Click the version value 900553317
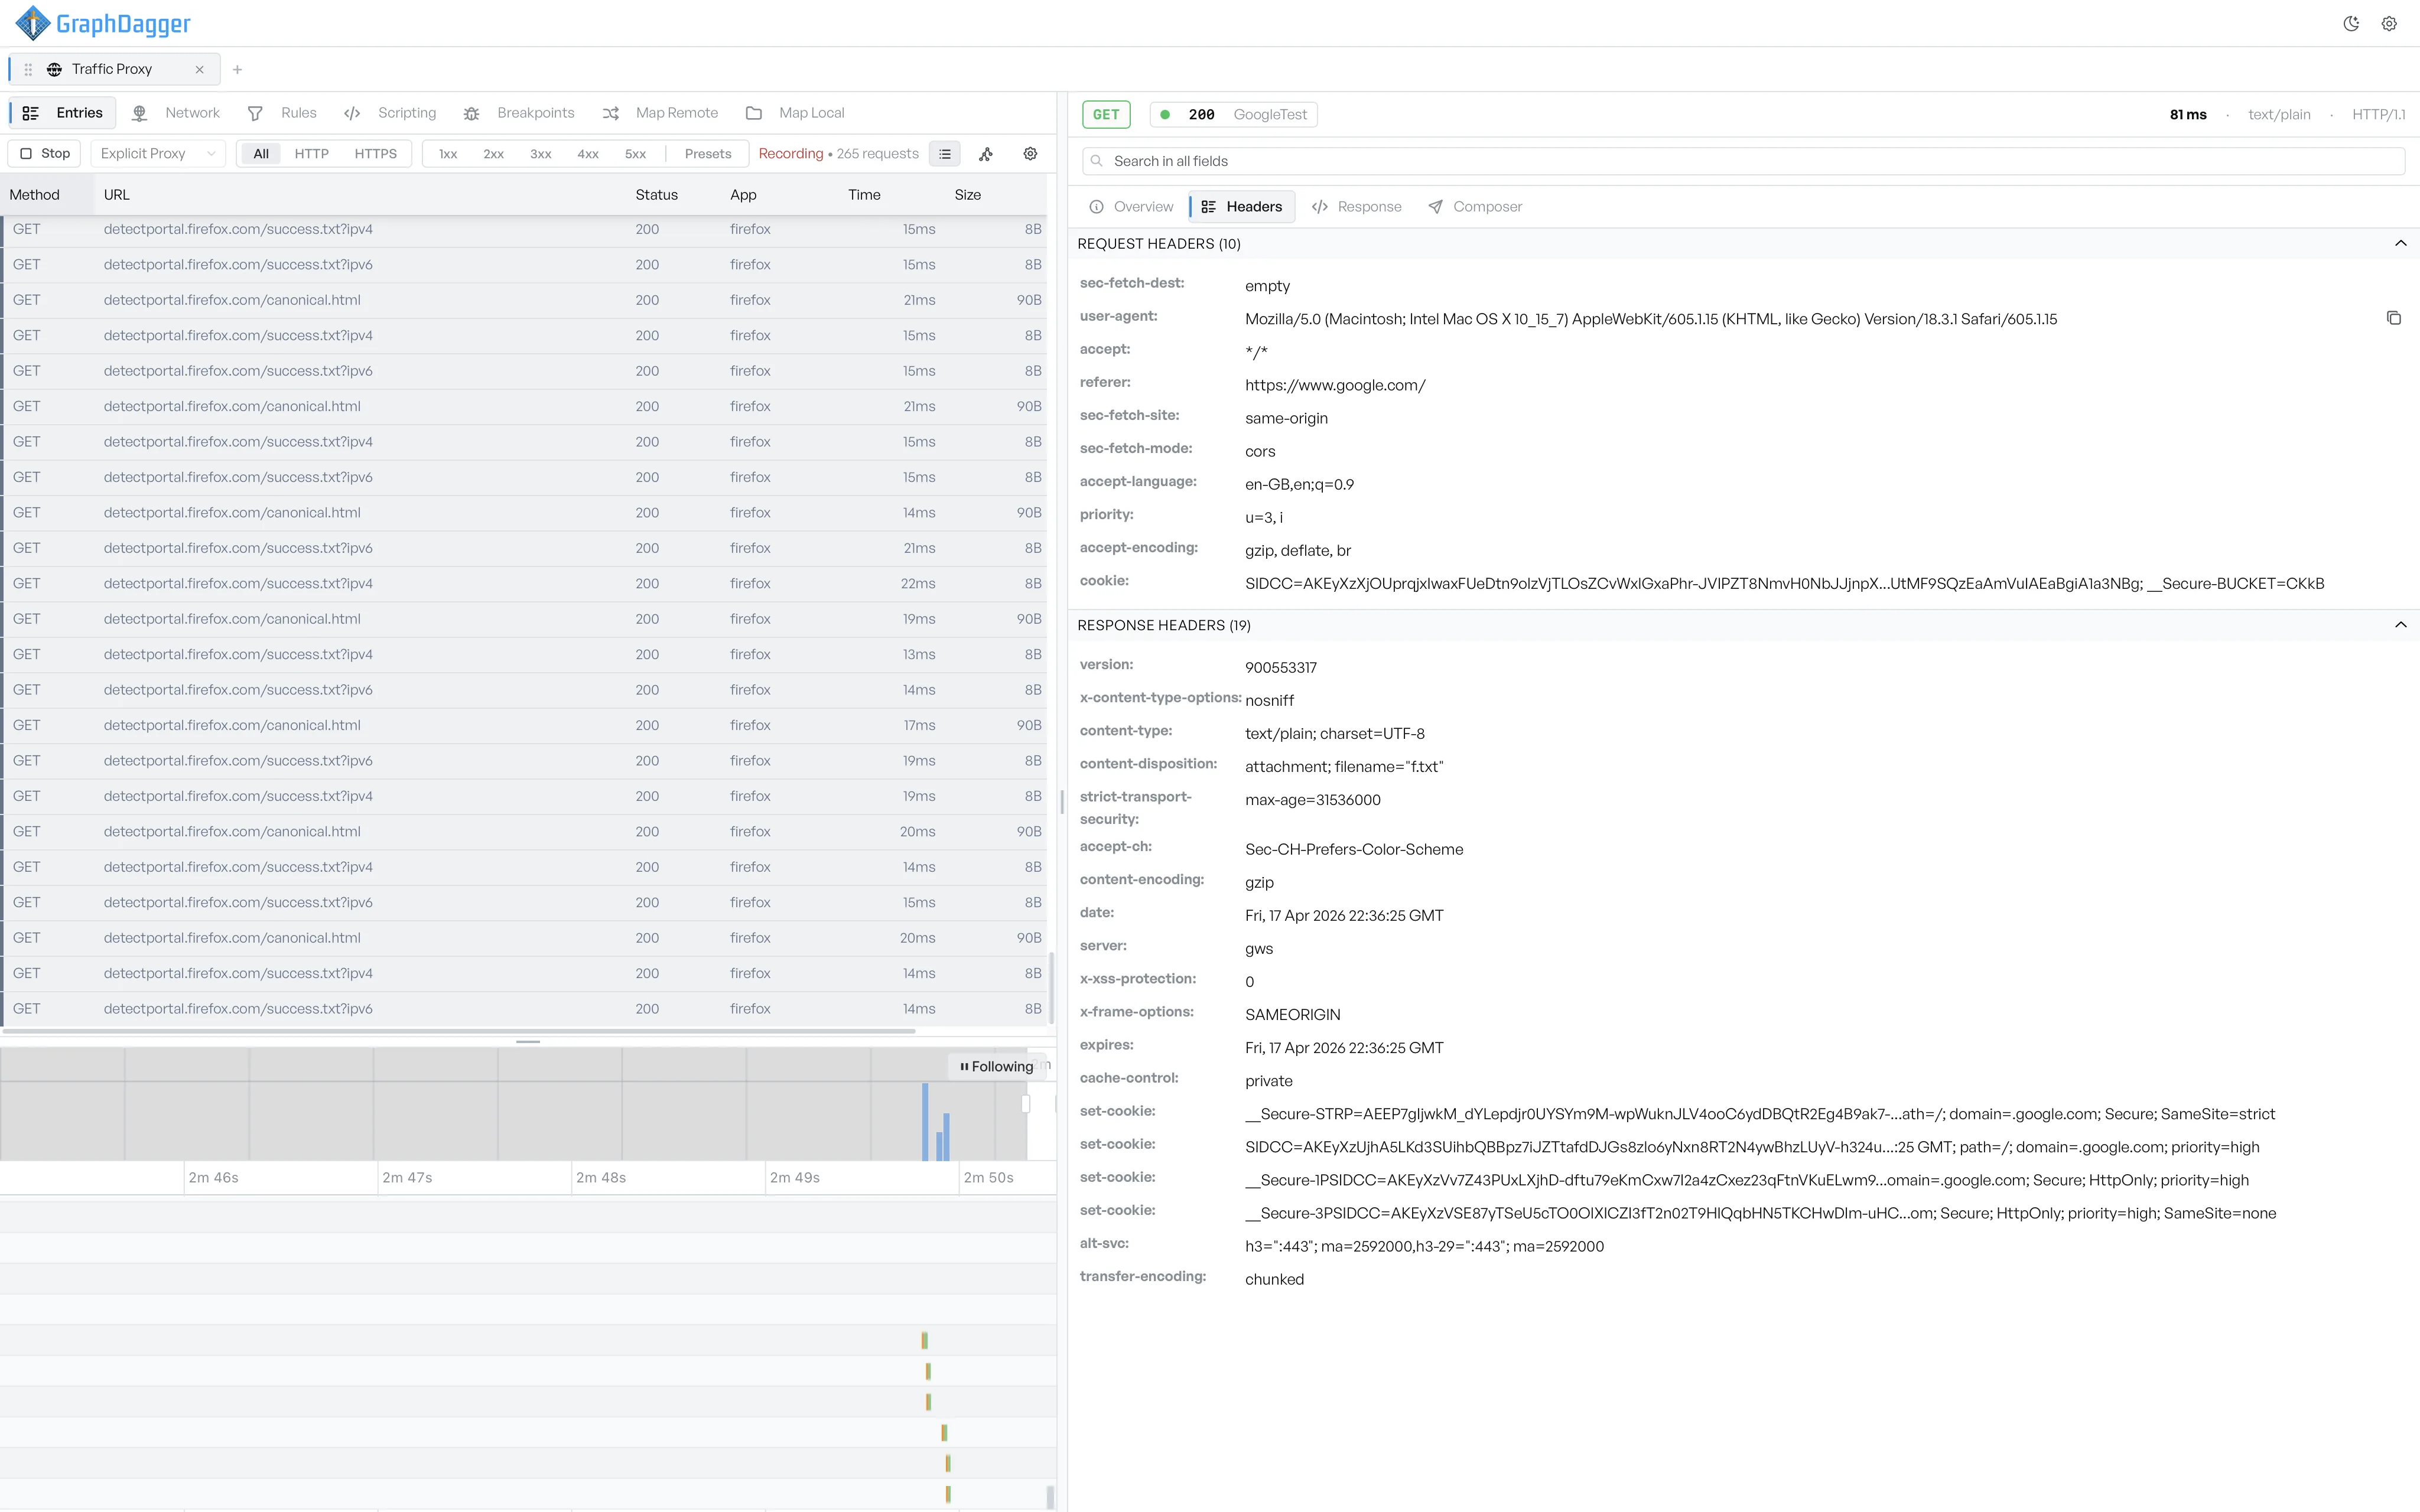The image size is (2420, 1512). pyautogui.click(x=1281, y=668)
